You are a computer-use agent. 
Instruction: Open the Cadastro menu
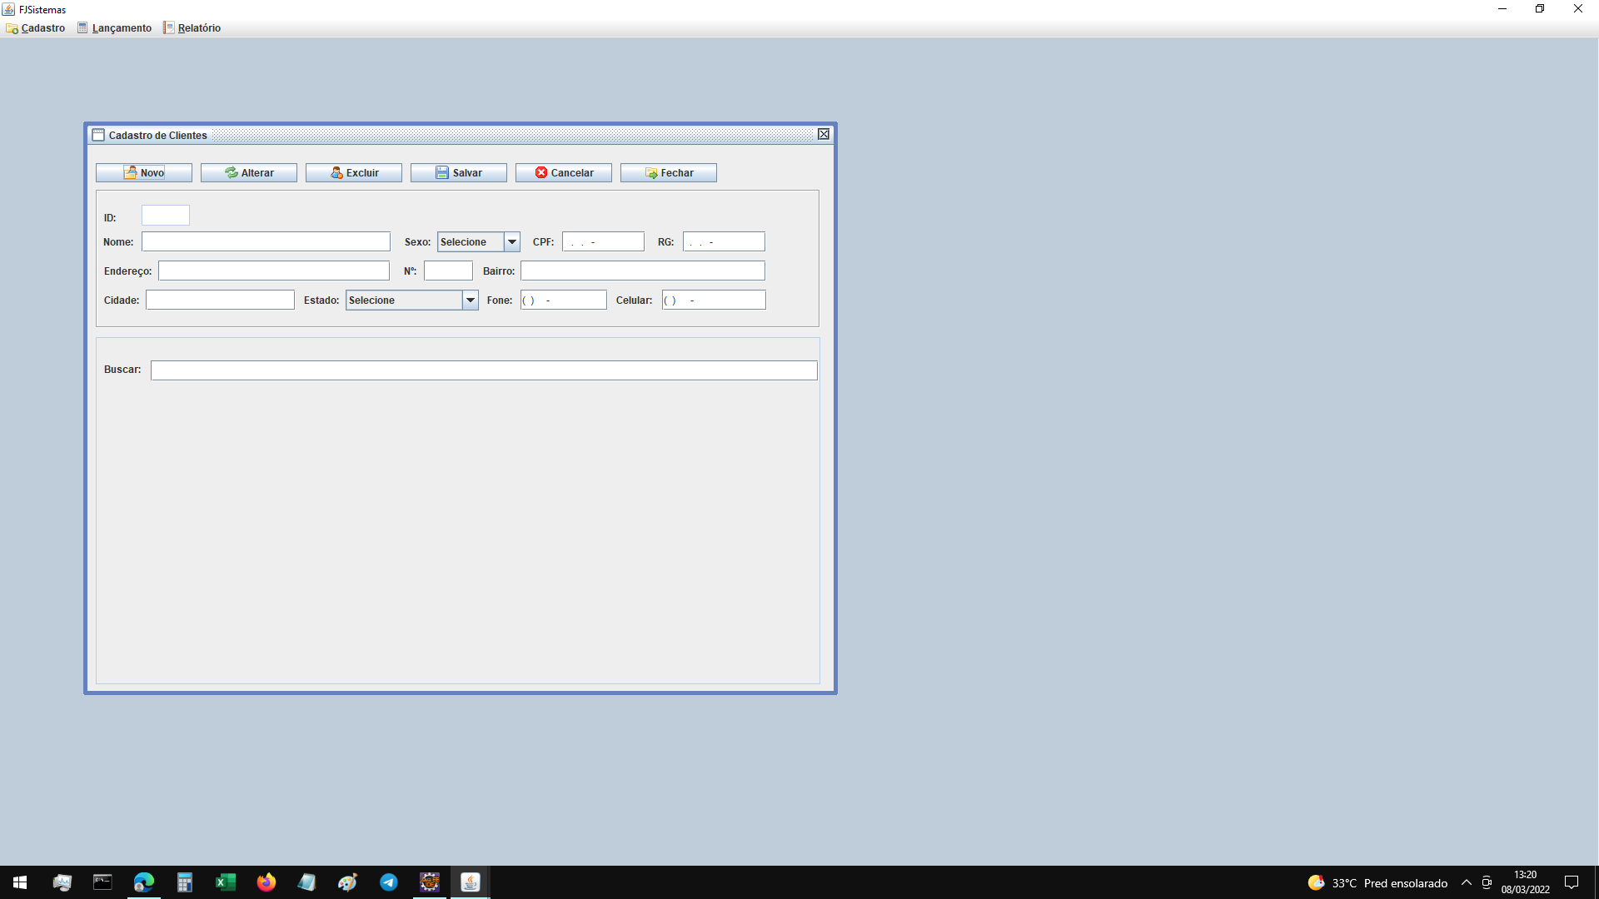point(36,28)
